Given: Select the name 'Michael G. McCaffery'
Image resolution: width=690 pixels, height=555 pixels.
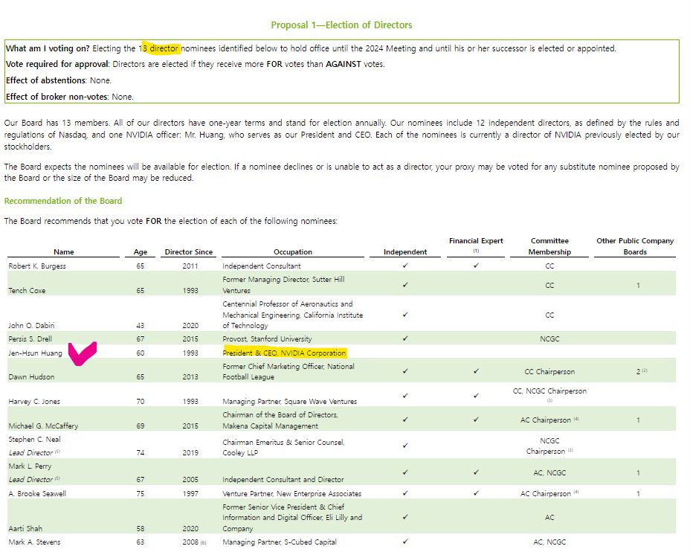Looking at the screenshot, I should pyautogui.click(x=44, y=426).
